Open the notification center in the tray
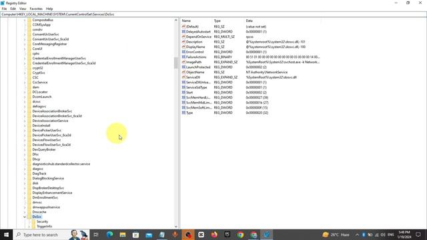The image size is (427, 240). [418, 235]
